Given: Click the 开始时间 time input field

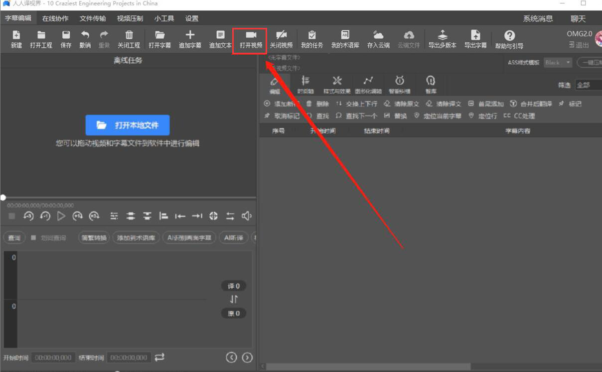Looking at the screenshot, I should pos(53,358).
